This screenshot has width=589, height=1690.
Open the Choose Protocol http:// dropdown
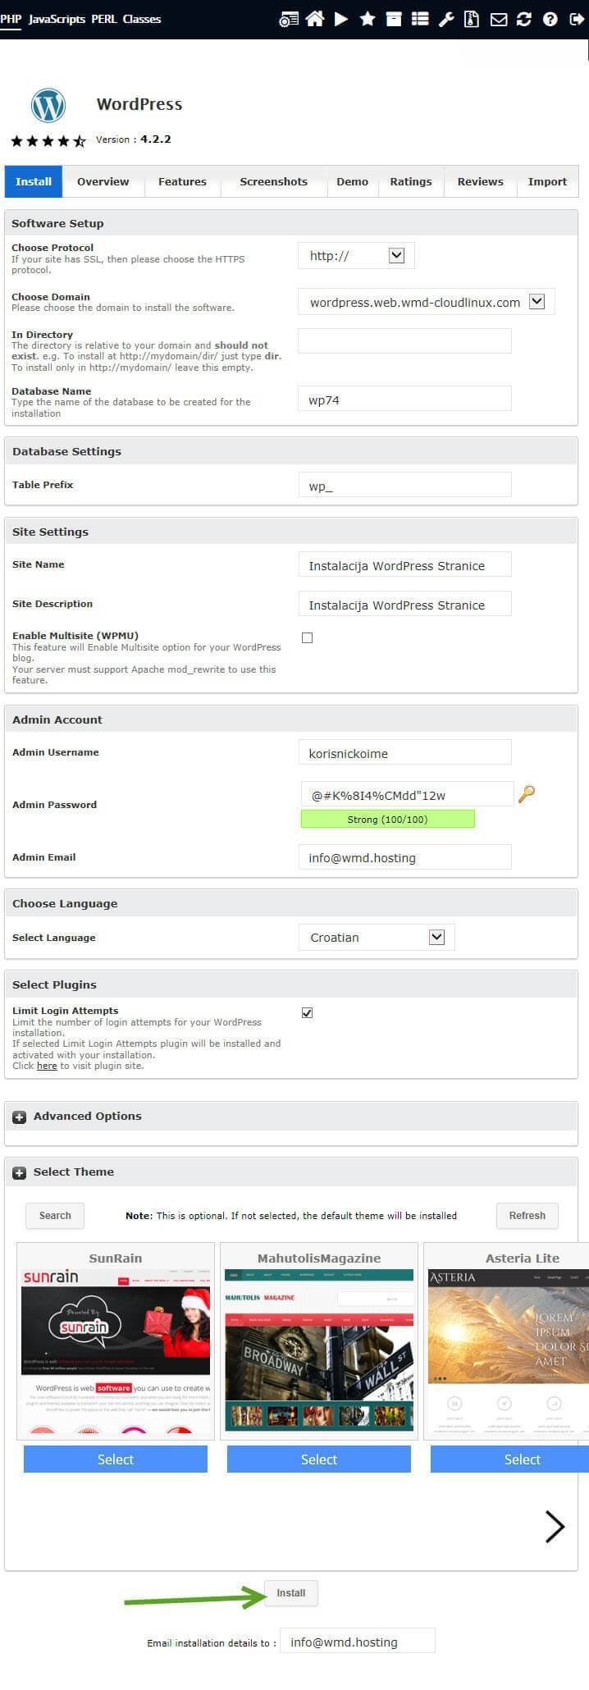point(356,256)
